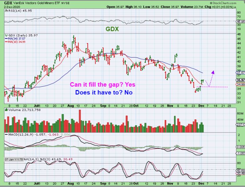Click the large green GDX chart title
Screen dimensions: 245x187
[112, 29]
